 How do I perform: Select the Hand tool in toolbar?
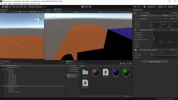tap(3, 7)
